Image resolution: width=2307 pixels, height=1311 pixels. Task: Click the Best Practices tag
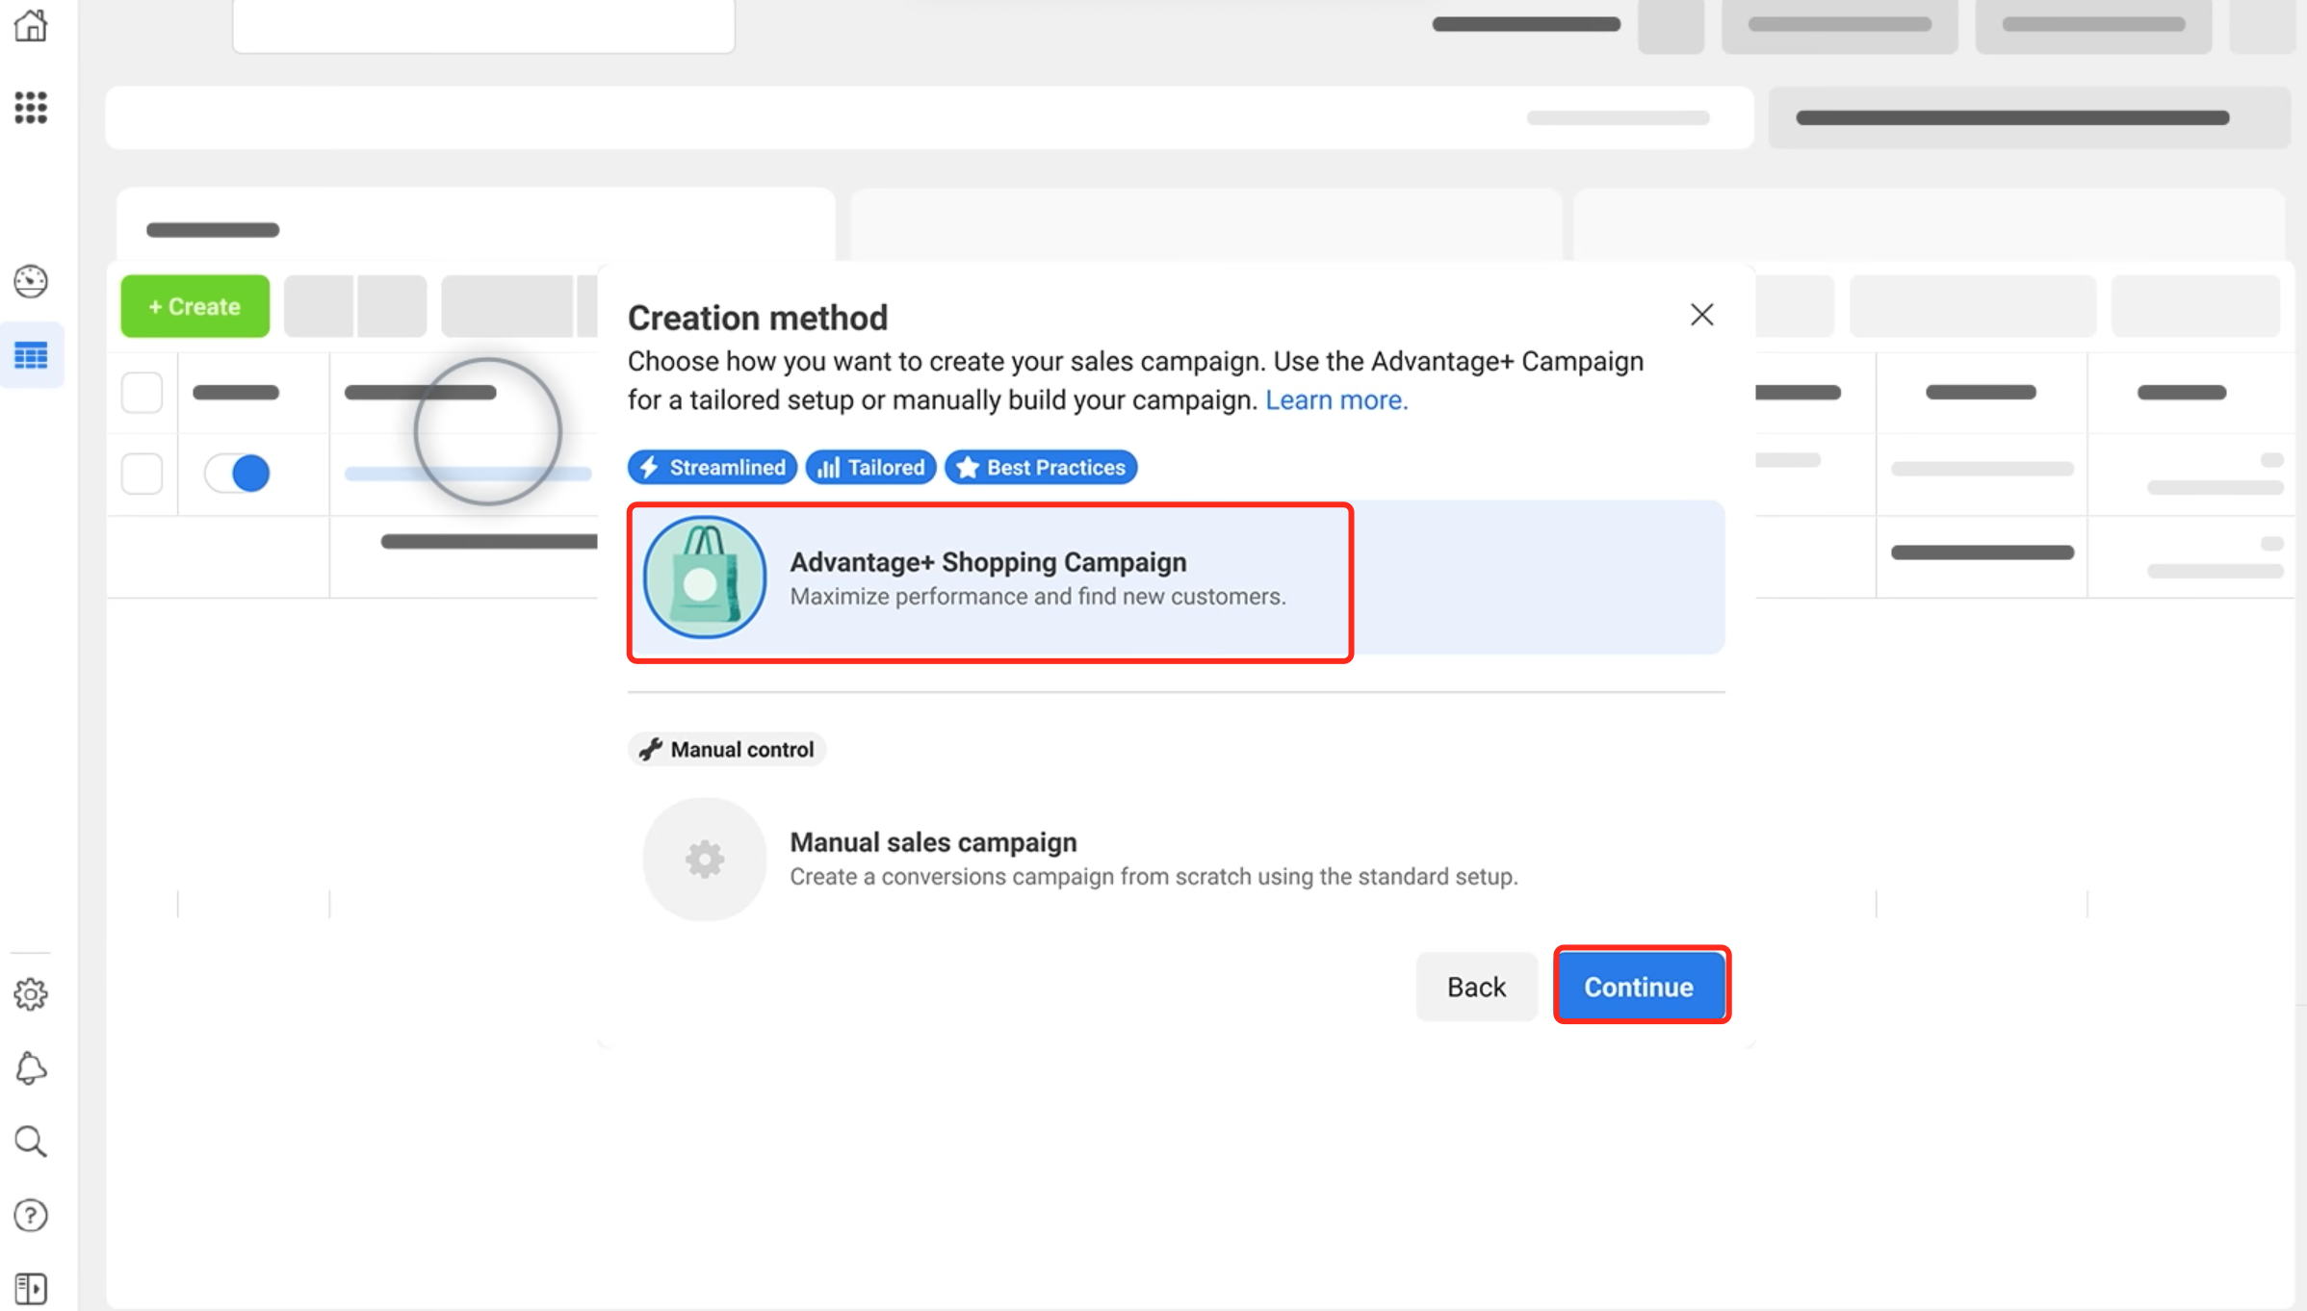click(1041, 468)
